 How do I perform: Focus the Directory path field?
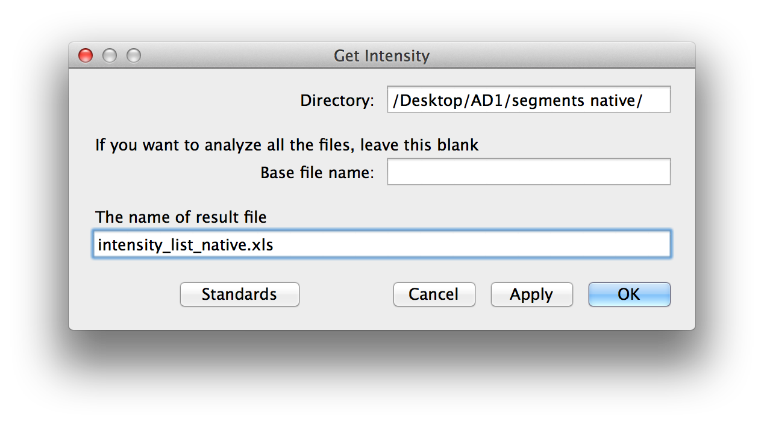coord(528,100)
